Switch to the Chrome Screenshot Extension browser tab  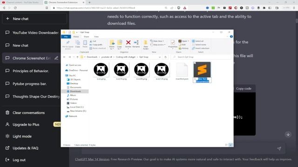pyautogui.click(x=64, y=2)
